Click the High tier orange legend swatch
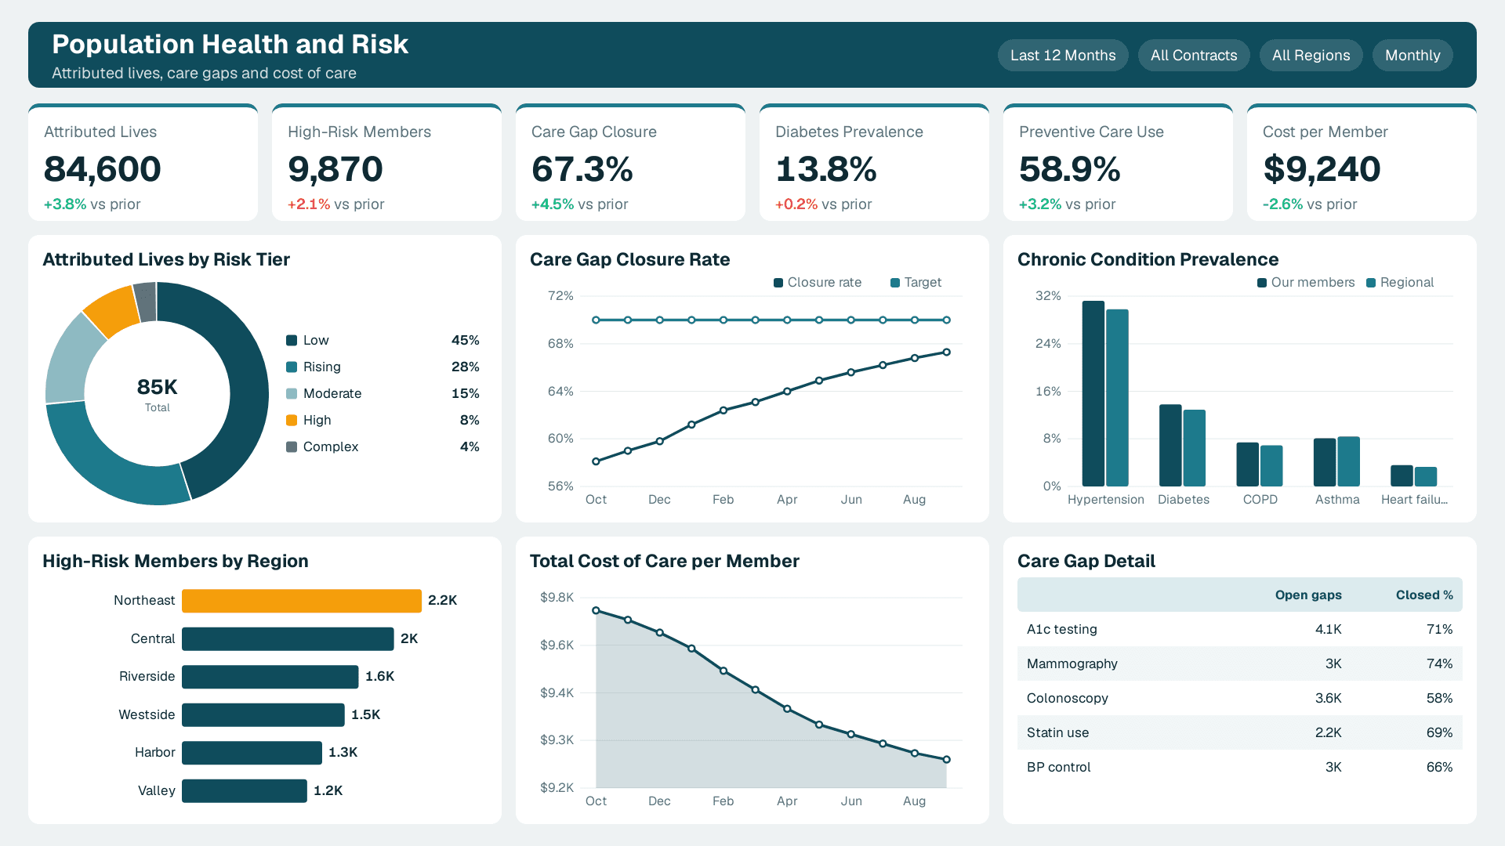Screen dimensions: 1505x846 (x=292, y=420)
